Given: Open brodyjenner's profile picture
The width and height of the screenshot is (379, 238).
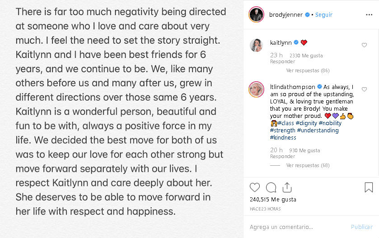Looking at the screenshot, I should (256, 14).
